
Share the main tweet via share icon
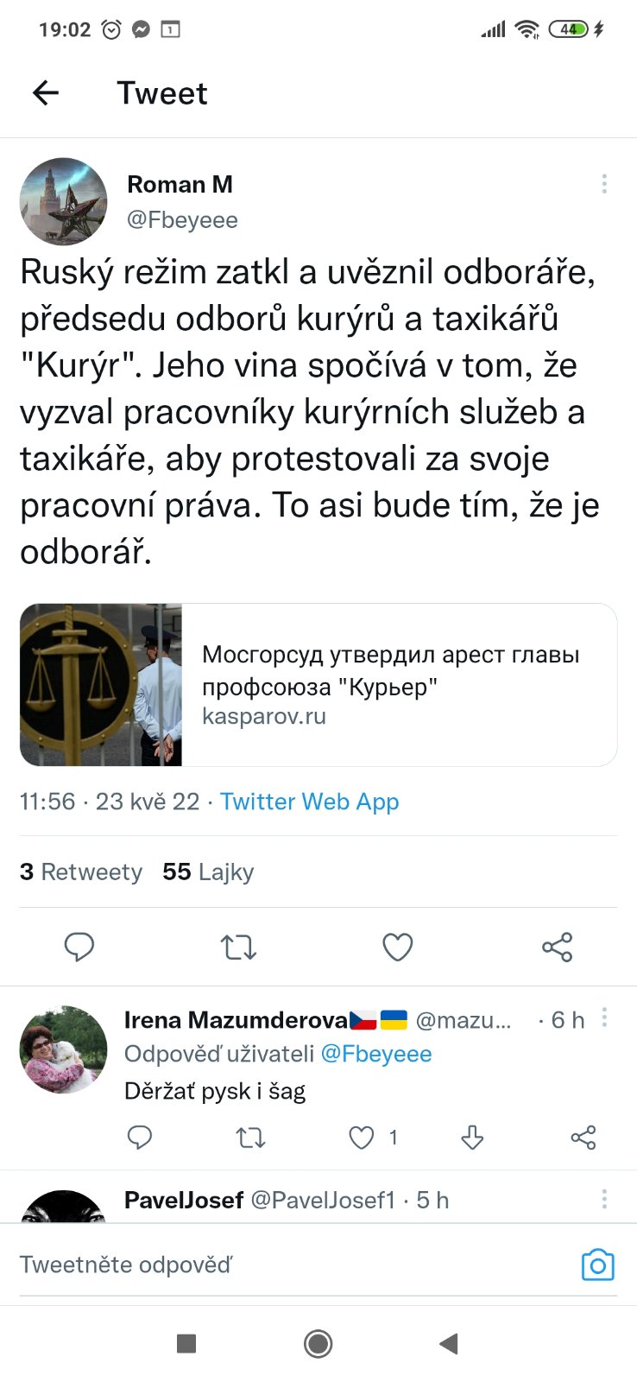pyautogui.click(x=557, y=947)
